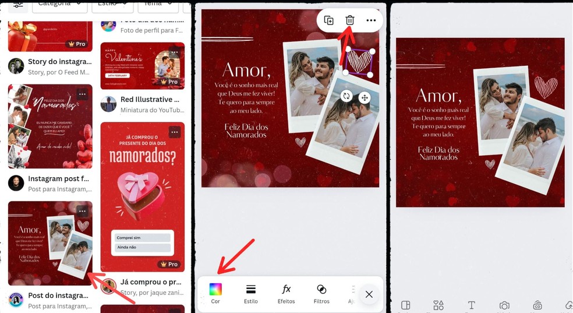The width and height of the screenshot is (573, 313).
Task: Select the 'Amor,' heading in the middle editor
Action: pyautogui.click(x=246, y=70)
